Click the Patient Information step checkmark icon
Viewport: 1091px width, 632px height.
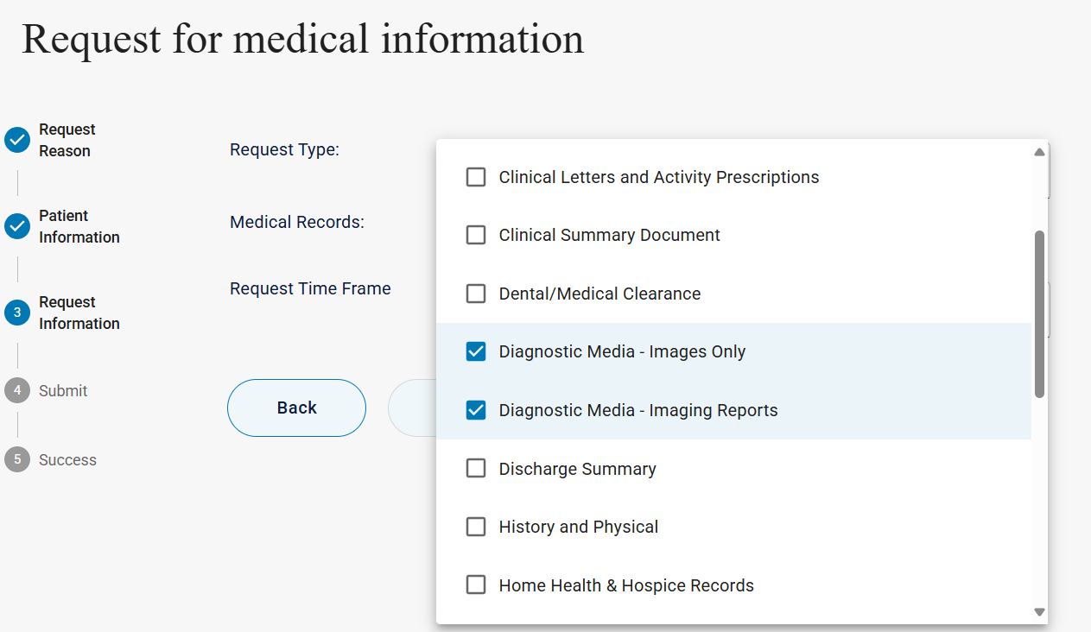[x=17, y=226]
